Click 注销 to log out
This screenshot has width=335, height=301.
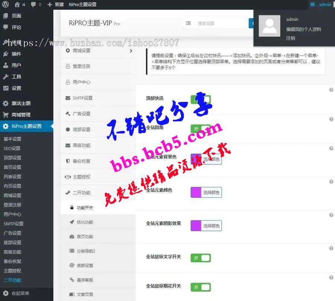(291, 38)
